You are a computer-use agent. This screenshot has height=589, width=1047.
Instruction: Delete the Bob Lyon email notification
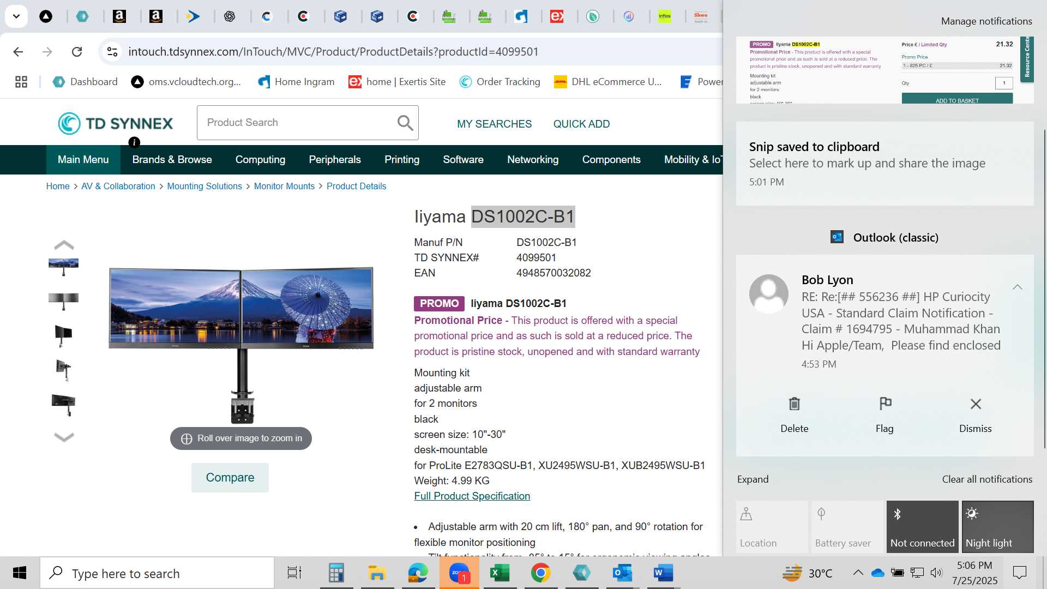pyautogui.click(x=794, y=414)
